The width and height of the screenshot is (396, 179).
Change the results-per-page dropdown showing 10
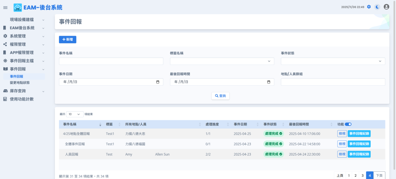pos(75,114)
